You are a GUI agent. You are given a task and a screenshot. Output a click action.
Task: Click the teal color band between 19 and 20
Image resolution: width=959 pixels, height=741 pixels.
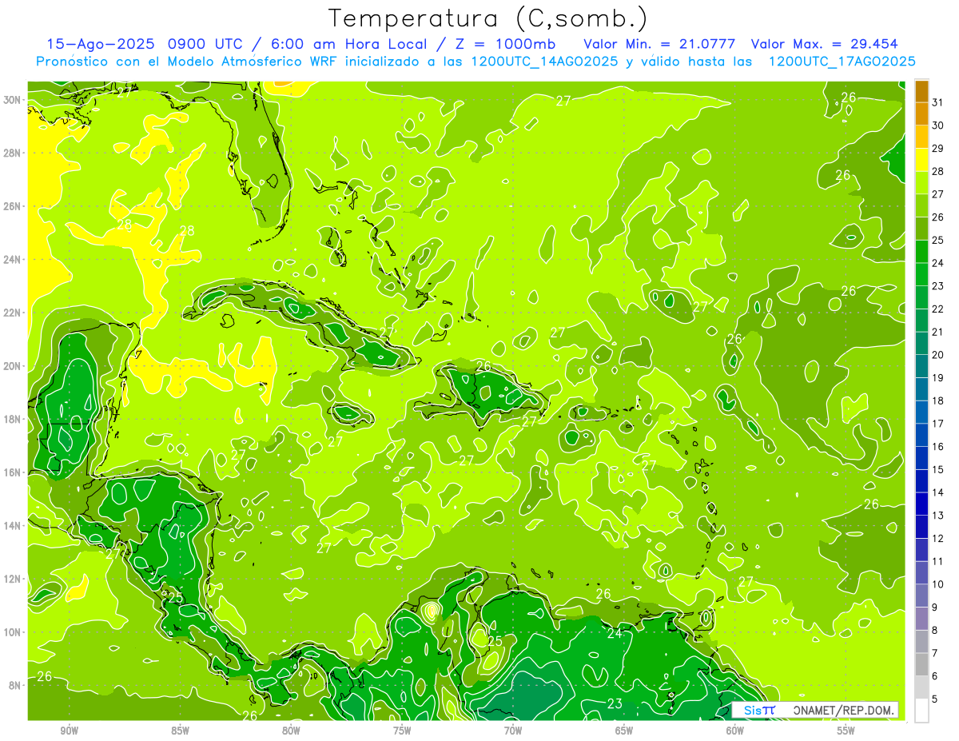921,366
